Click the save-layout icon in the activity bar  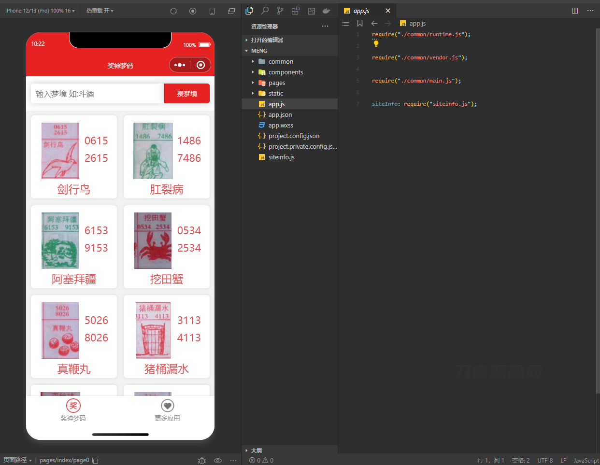coord(311,11)
